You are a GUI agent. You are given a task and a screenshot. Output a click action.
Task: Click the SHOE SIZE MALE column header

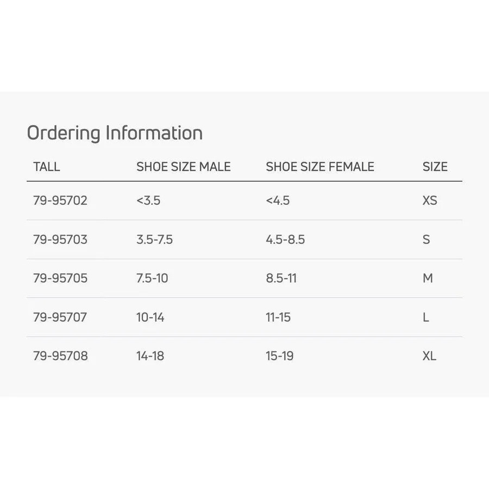(x=184, y=167)
